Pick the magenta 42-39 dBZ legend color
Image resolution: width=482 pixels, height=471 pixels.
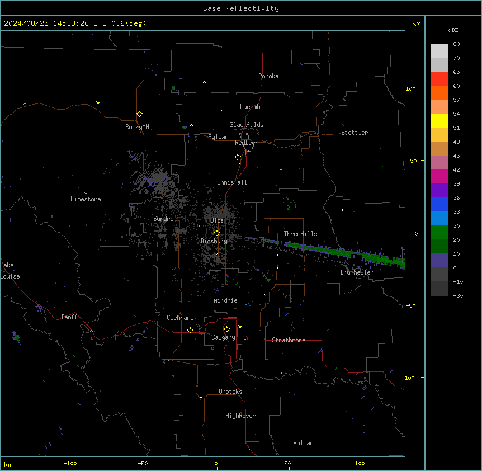pyautogui.click(x=440, y=176)
